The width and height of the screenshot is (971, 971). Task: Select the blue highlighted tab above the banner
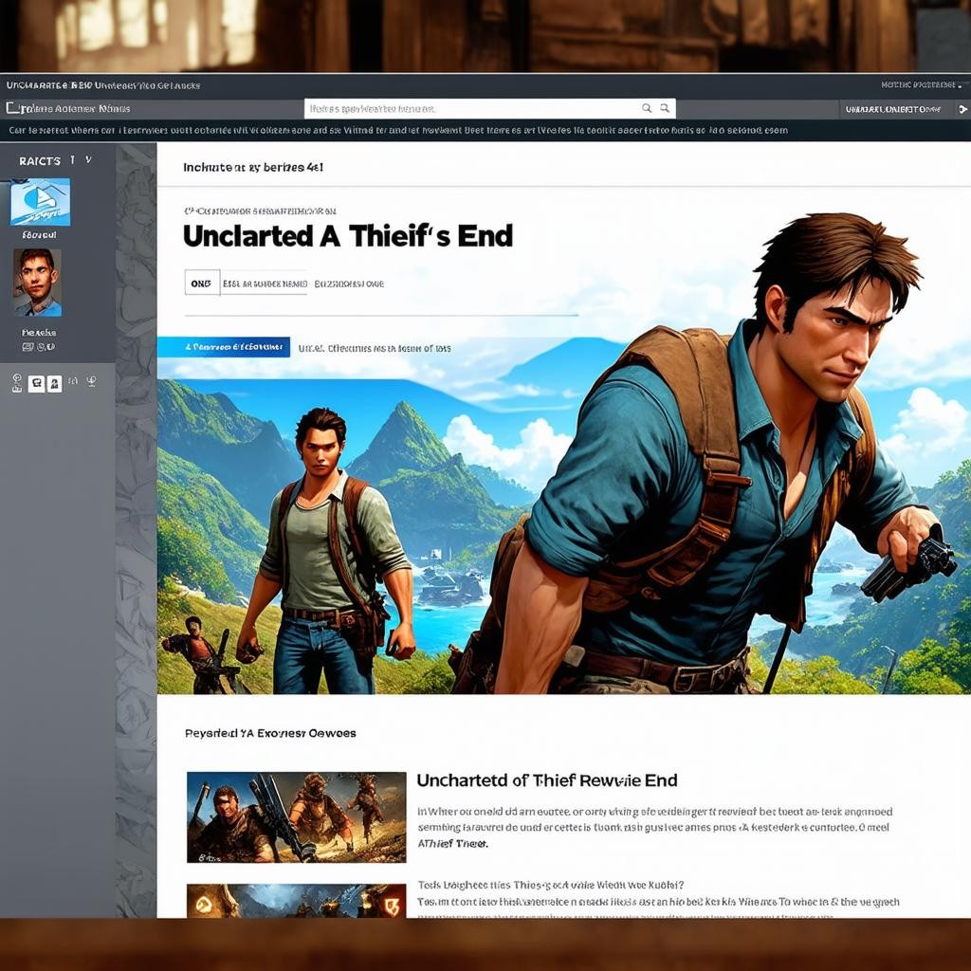pos(224,347)
